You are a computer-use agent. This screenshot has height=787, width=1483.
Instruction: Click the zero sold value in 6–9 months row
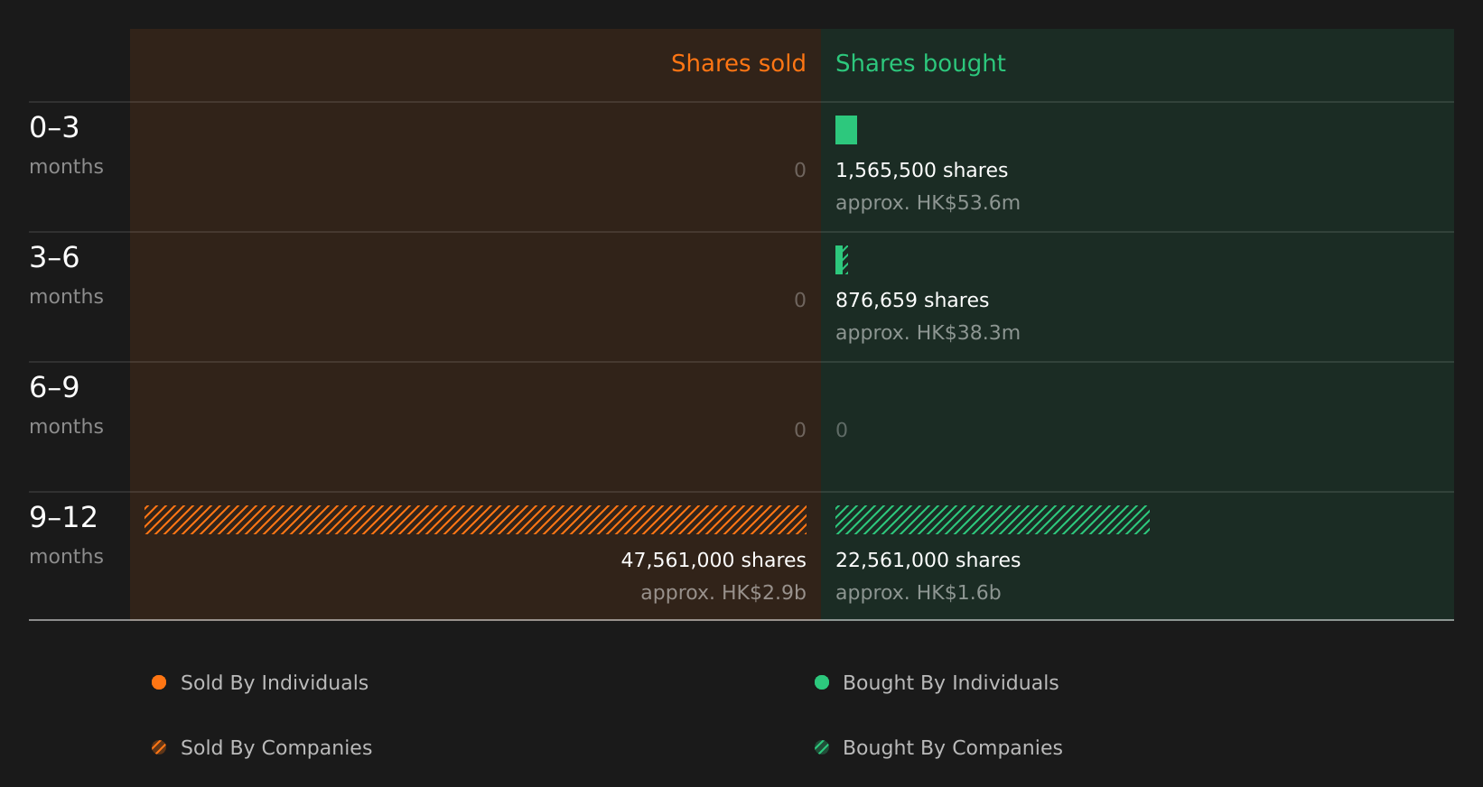(800, 430)
